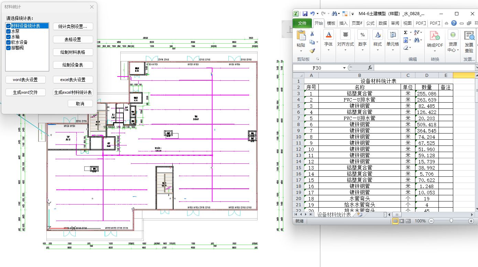
Task: Click the 统计类别设置 button
Action: [73, 26]
